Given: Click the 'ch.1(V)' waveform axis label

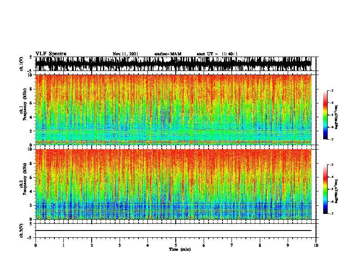Looking at the screenshot, I should pyautogui.click(x=22, y=64).
